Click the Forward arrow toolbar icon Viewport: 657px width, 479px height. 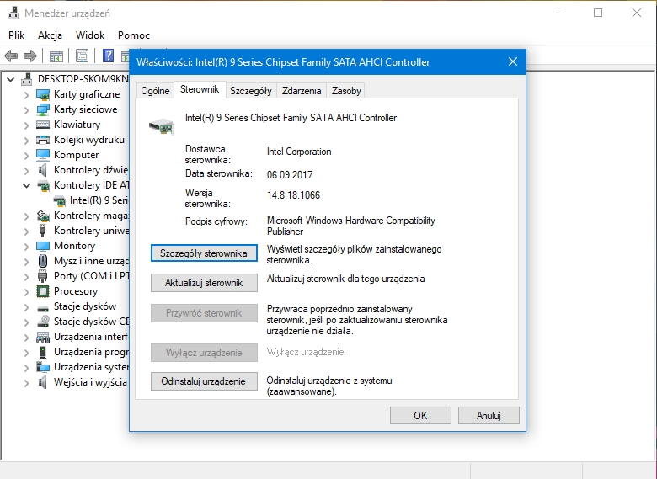pyautogui.click(x=30, y=56)
